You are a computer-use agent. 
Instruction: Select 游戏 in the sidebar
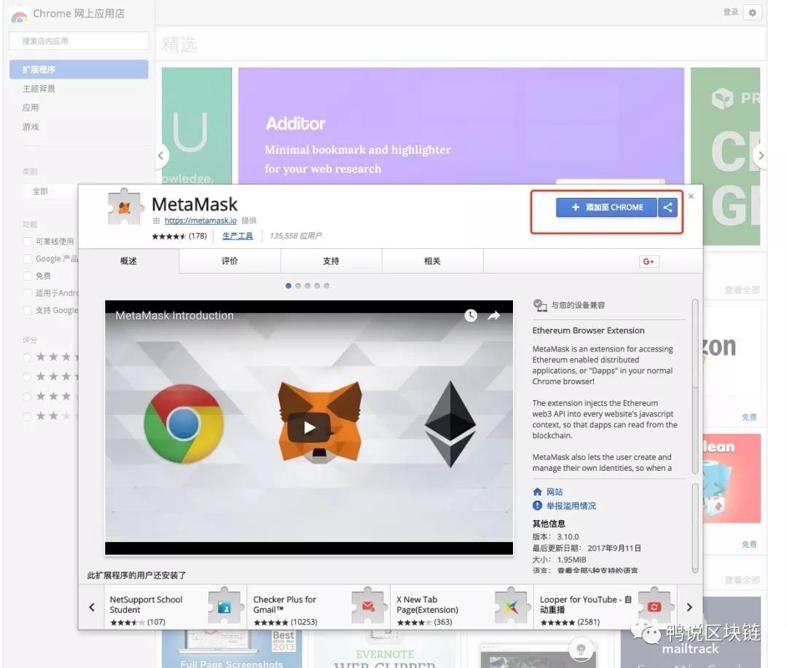click(x=30, y=127)
